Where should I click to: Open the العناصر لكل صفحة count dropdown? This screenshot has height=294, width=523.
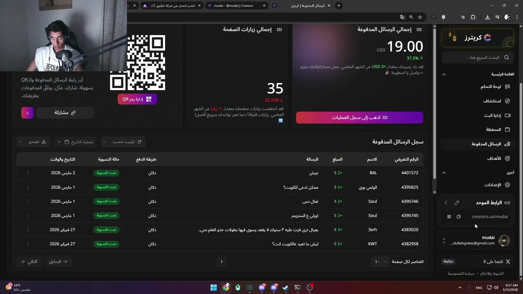(x=380, y=261)
